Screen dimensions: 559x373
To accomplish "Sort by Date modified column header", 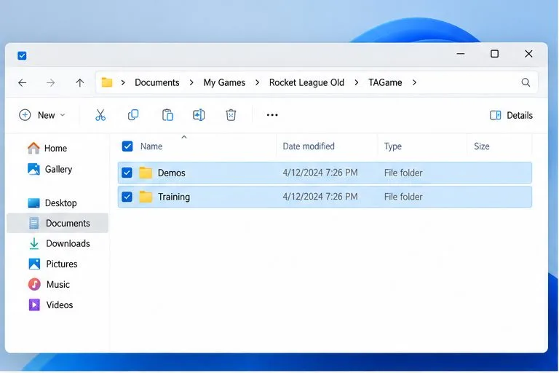I will 309,146.
